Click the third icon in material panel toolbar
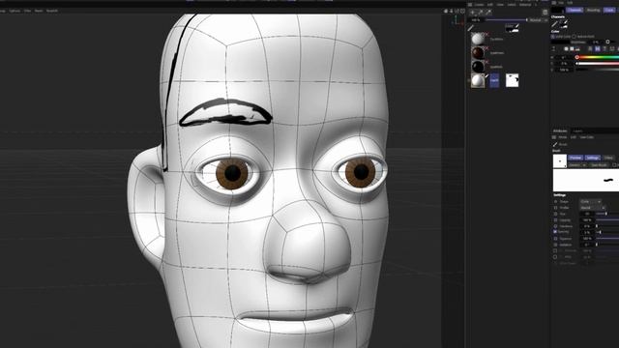The height and width of the screenshot is (348, 619). pos(488,12)
